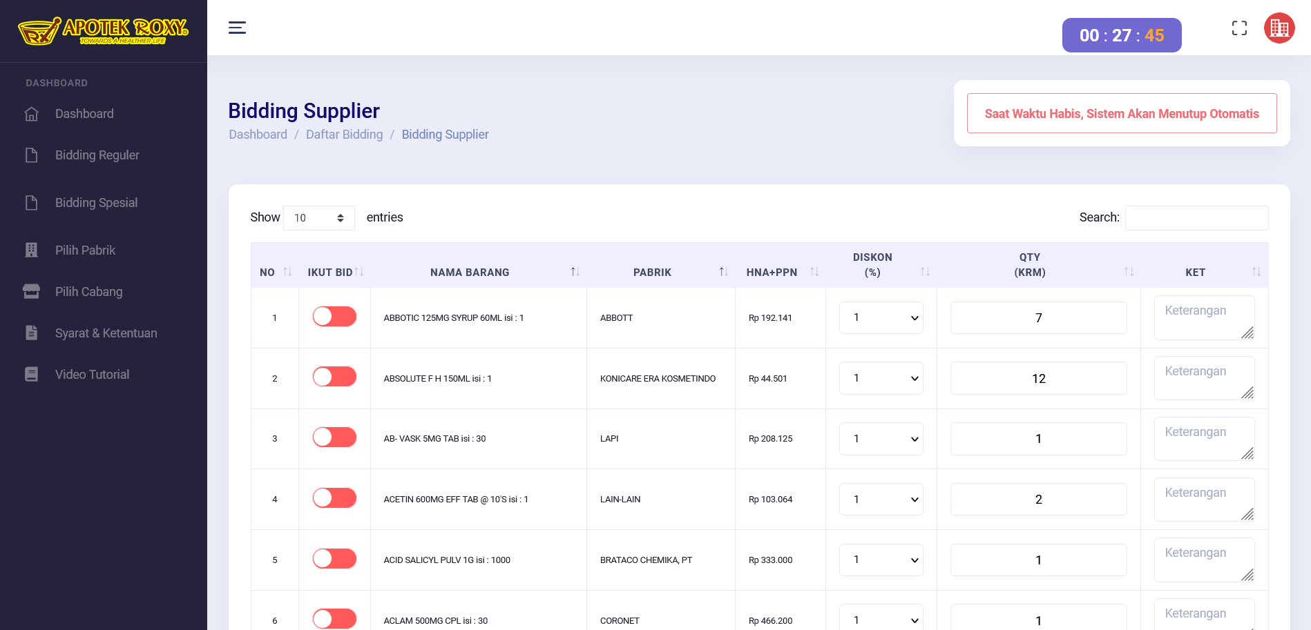This screenshot has height=630, width=1311.
Task: Open Video Tutorial menu item
Action: 93,375
